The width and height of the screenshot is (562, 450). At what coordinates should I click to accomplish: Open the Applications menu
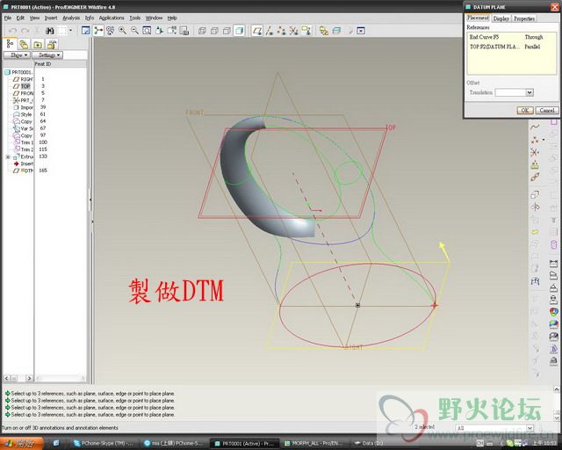[x=112, y=18]
